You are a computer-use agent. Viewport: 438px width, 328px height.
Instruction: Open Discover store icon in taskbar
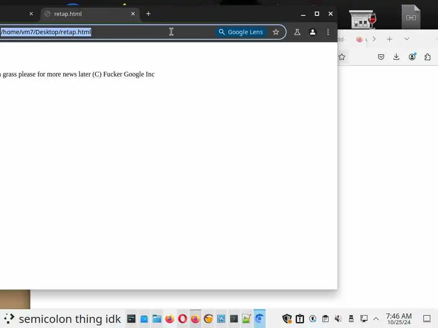[x=144, y=319]
